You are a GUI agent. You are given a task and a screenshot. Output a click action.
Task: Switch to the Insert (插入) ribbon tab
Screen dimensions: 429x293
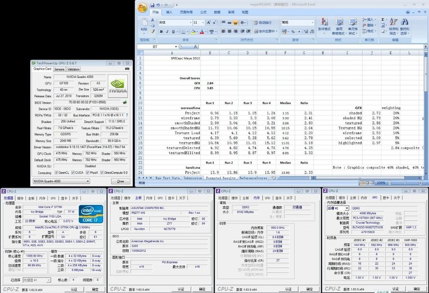click(x=169, y=12)
